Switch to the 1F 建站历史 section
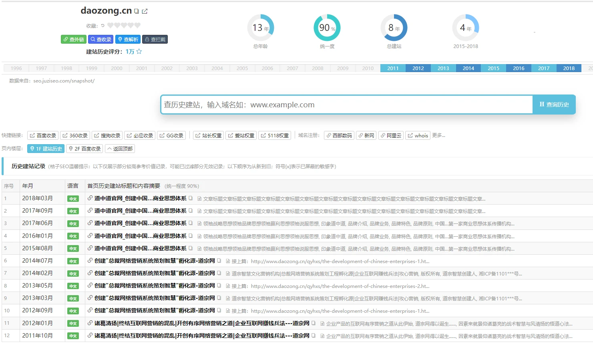 pos(46,149)
